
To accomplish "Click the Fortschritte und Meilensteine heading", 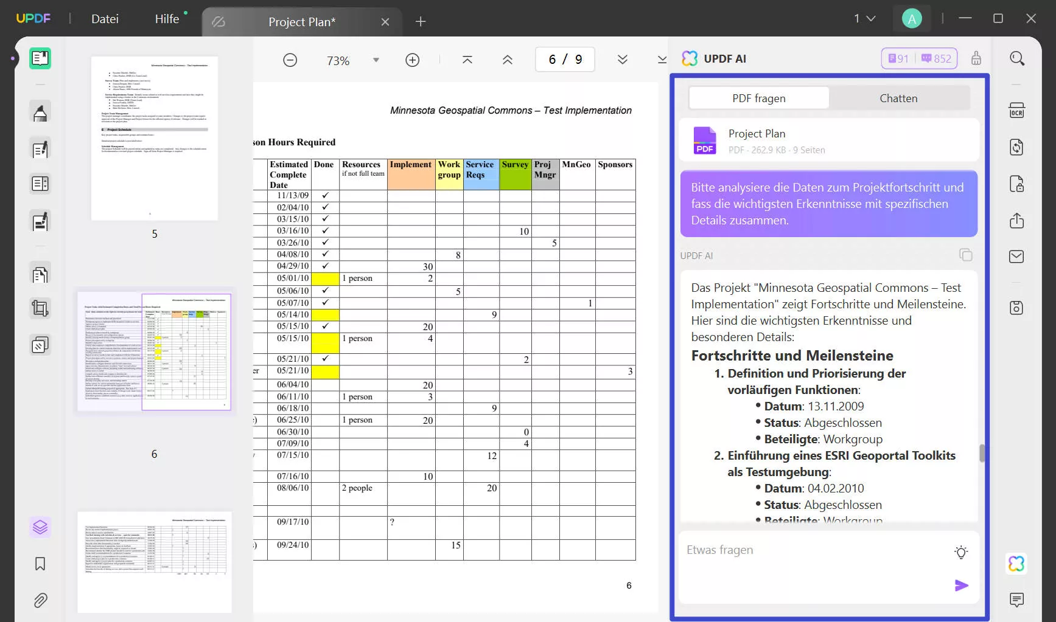I will (x=792, y=356).
